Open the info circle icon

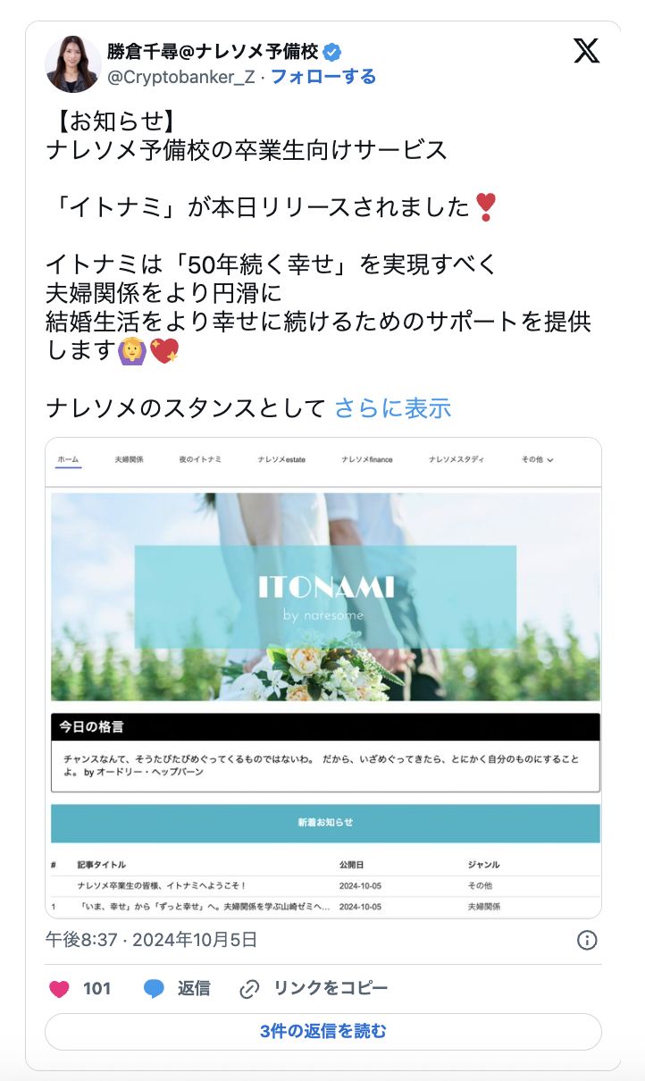pyautogui.click(x=587, y=940)
